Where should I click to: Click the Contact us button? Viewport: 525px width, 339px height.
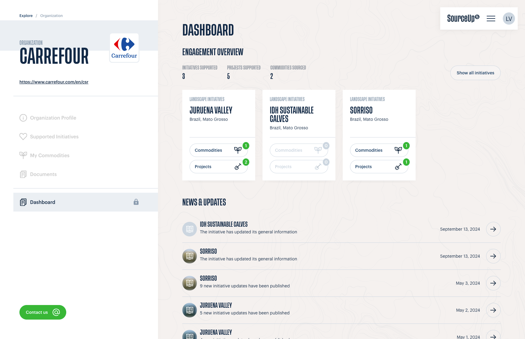[x=43, y=312]
